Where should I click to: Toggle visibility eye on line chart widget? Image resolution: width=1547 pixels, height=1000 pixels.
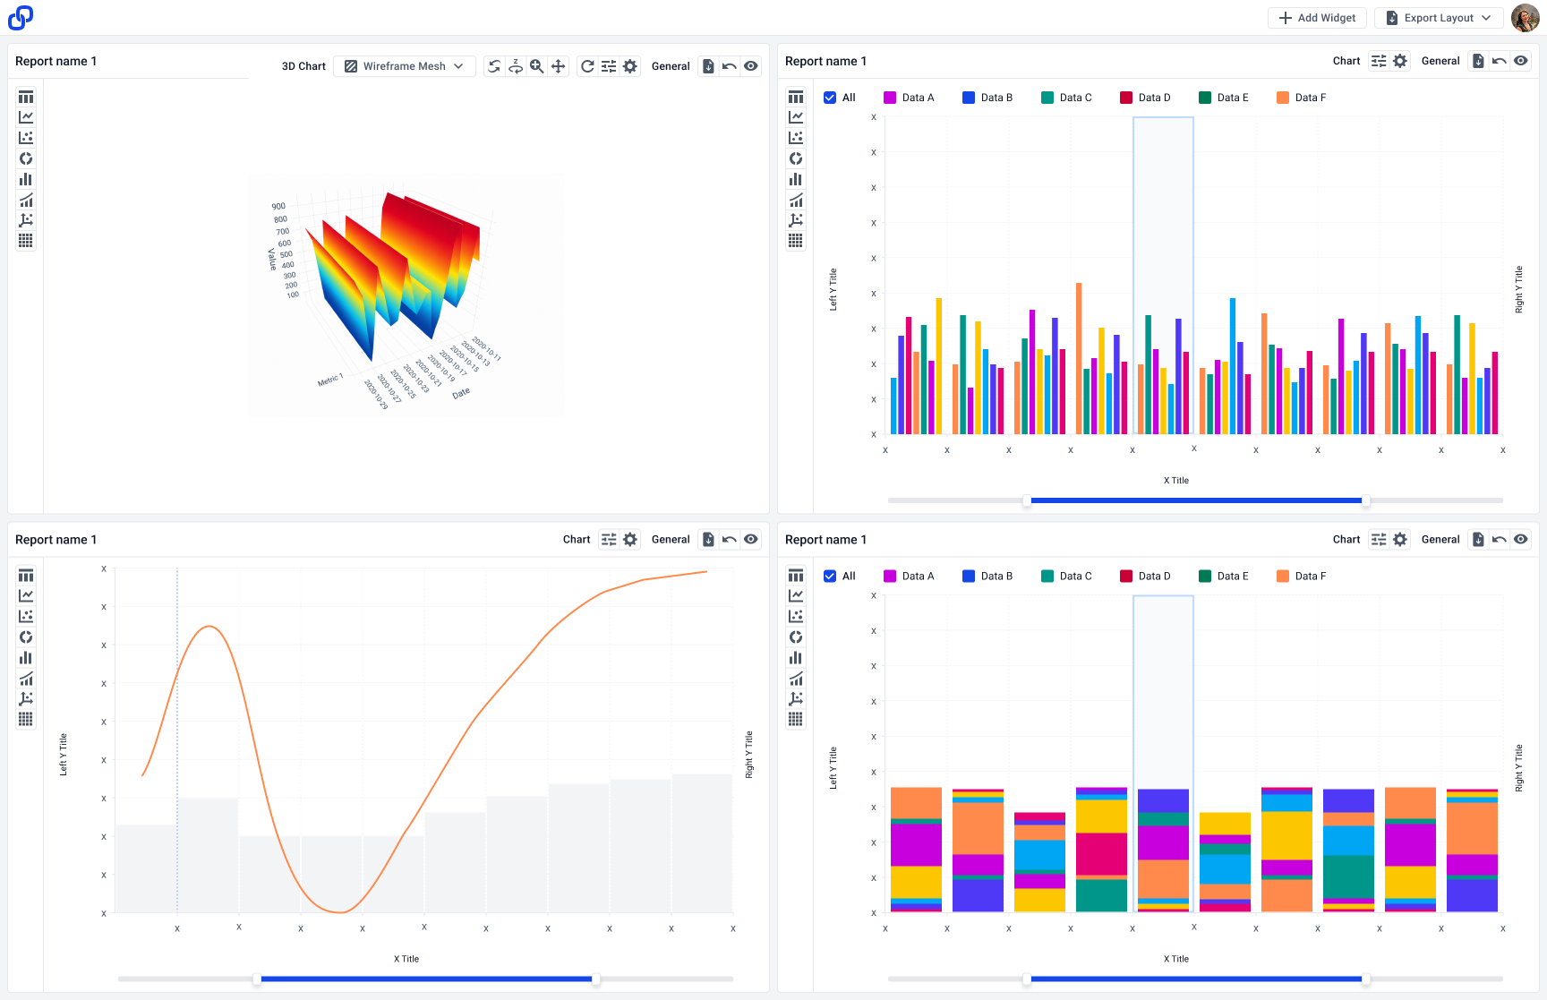751,540
